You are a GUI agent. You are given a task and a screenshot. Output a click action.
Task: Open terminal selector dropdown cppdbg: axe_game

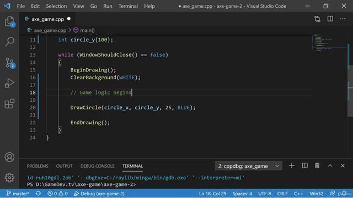click(248, 166)
